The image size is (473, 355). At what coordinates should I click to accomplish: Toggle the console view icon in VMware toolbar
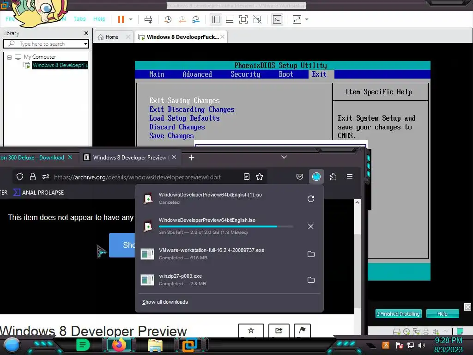pos(277,19)
